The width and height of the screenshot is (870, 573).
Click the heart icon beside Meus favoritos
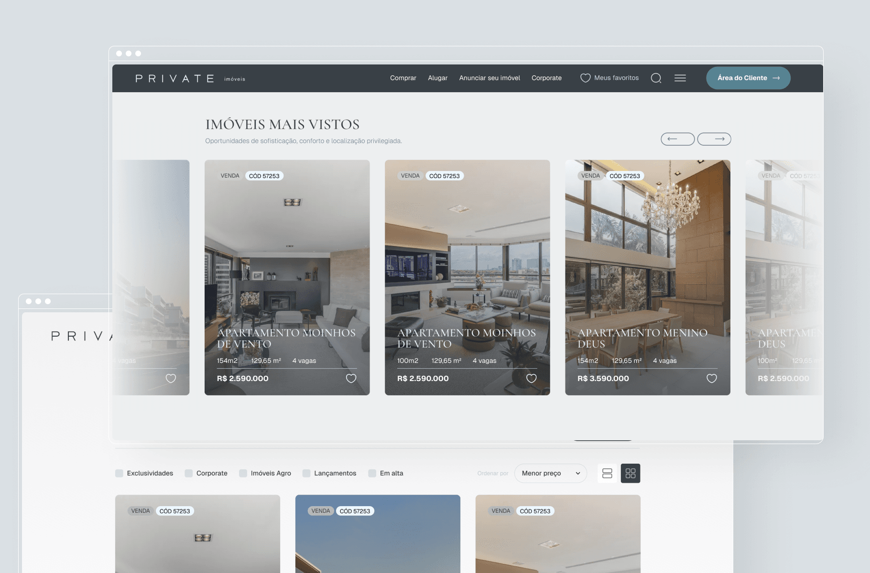pyautogui.click(x=585, y=78)
